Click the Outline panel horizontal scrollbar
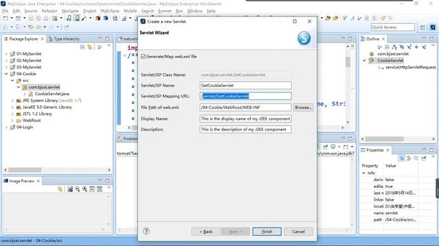 pos(384,139)
